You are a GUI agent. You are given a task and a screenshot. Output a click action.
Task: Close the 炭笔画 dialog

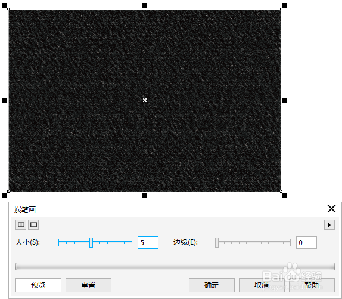[331, 208]
